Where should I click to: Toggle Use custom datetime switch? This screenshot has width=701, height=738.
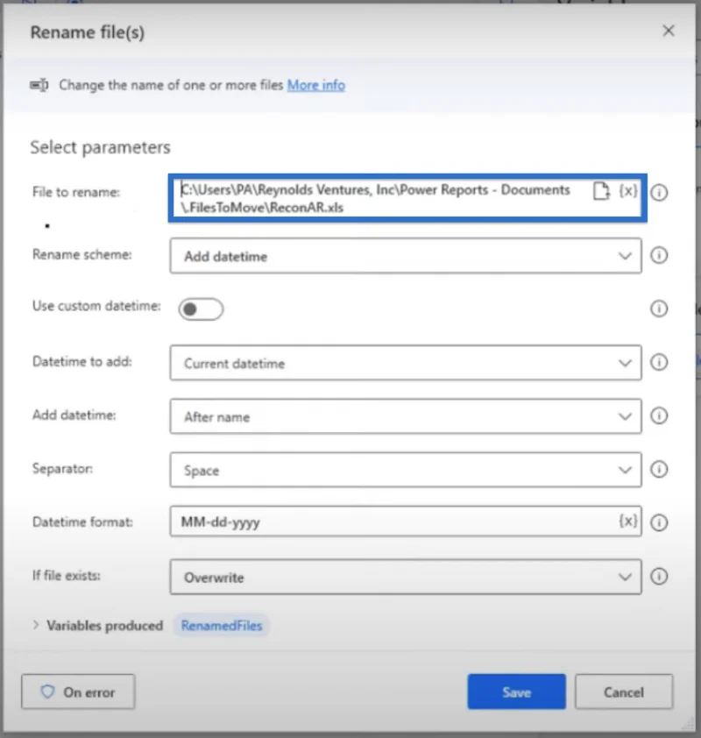[201, 309]
